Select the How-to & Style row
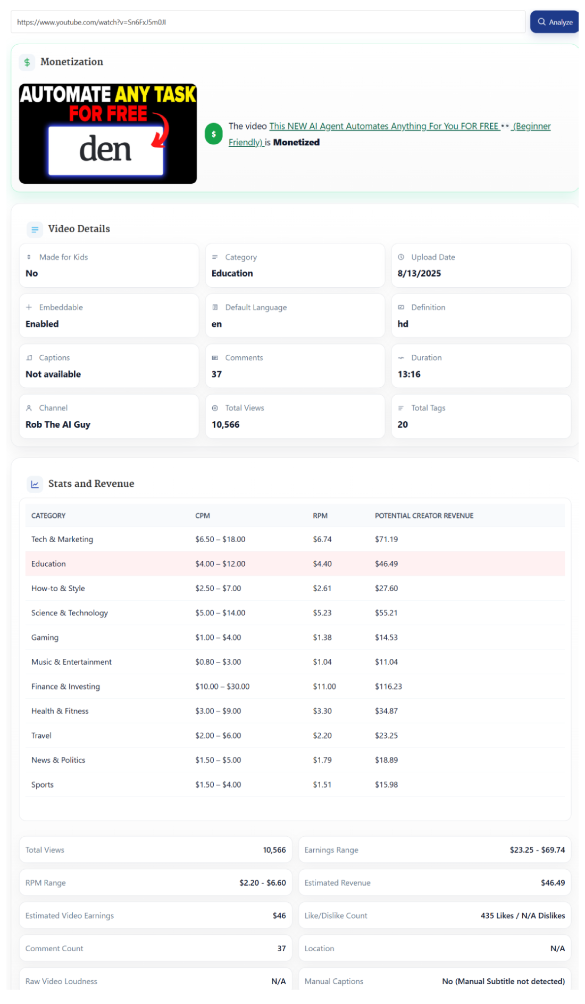 (295, 588)
